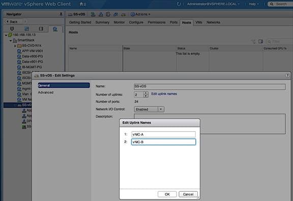Click the third toolbar icon after SS-vDS title
This screenshot has height=201, width=293.
coord(108,14)
